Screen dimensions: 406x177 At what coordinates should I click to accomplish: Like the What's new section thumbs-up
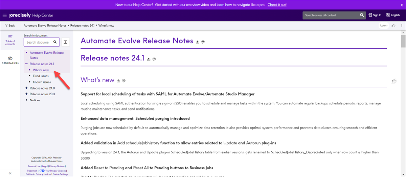pyautogui.click(x=394, y=81)
